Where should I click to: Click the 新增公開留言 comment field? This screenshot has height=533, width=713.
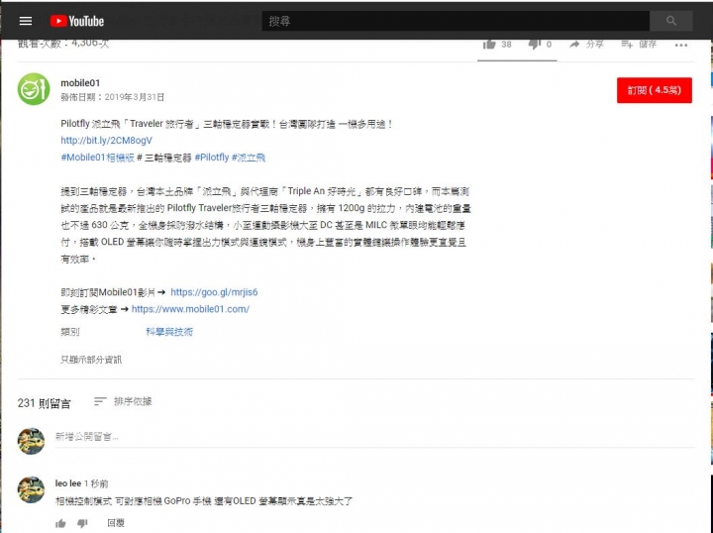point(374,437)
